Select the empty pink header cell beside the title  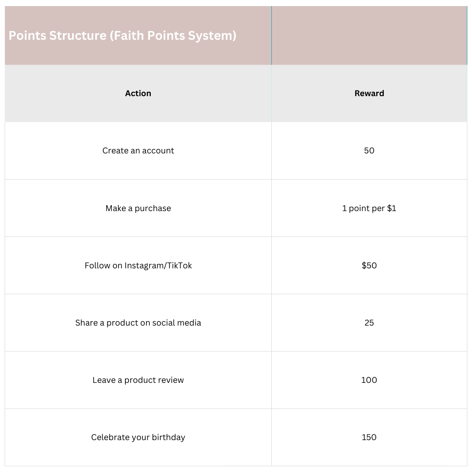point(369,35)
